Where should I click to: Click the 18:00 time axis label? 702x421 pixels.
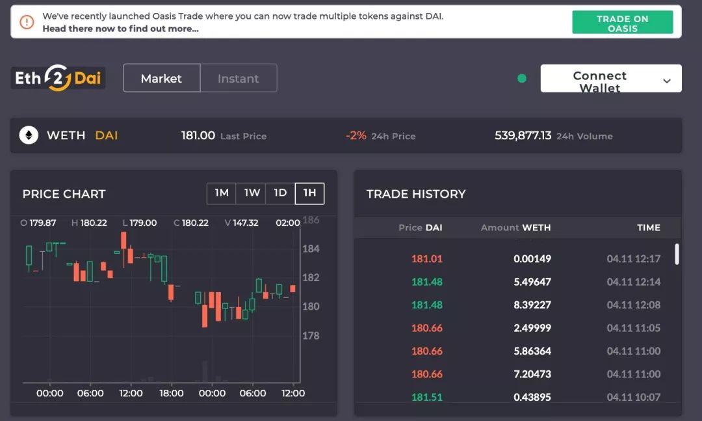click(x=172, y=393)
